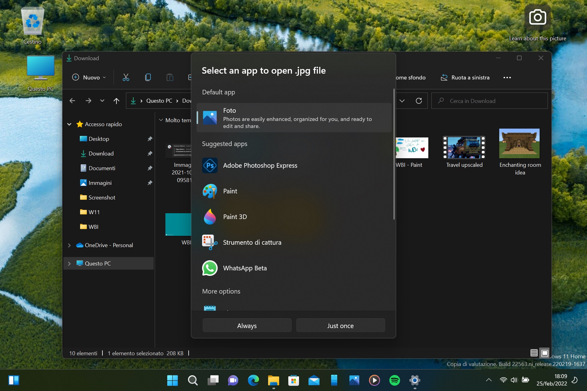587x391 pixels.
Task: Select Enchanting room idea thumbnail
Action: point(519,143)
